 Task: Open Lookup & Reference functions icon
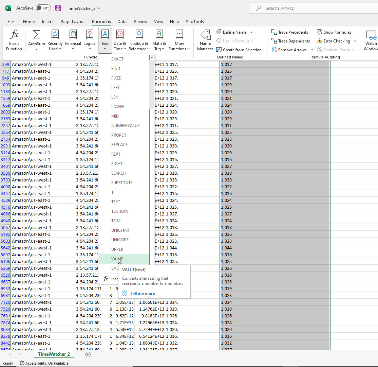(139, 40)
